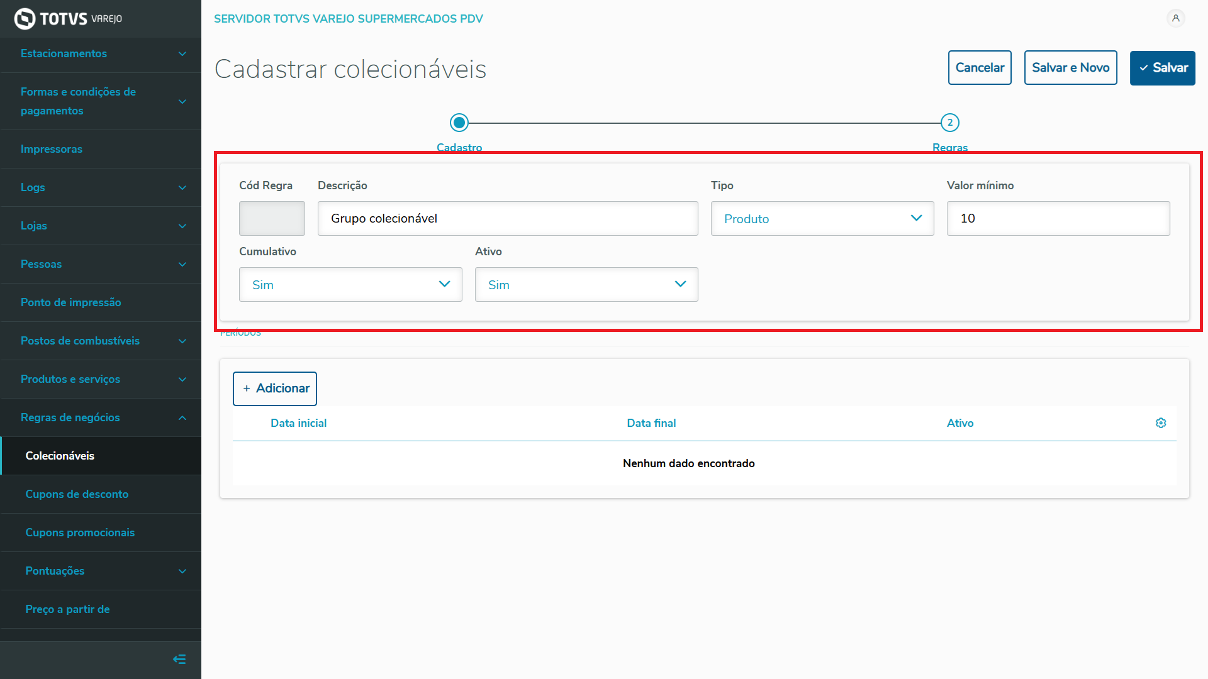This screenshot has width=1208, height=679.
Task: Open the Cumulativo dropdown
Action: coord(350,285)
